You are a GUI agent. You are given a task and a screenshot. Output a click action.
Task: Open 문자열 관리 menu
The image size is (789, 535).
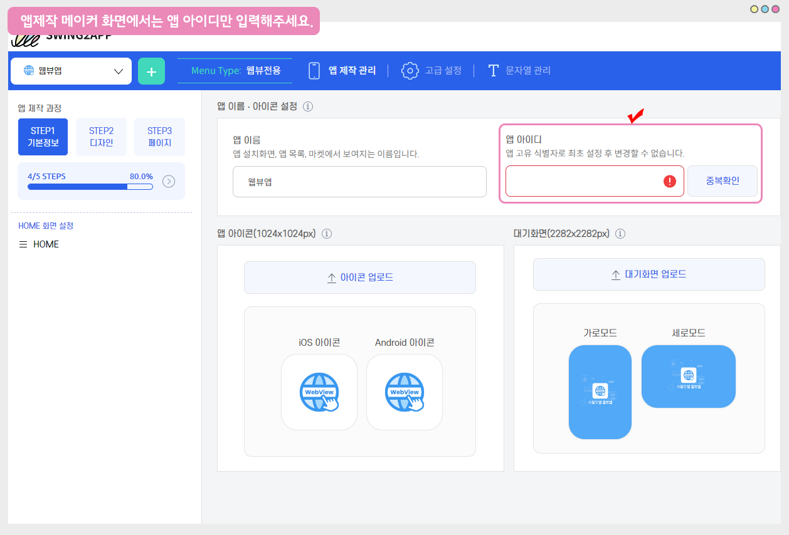(x=519, y=71)
